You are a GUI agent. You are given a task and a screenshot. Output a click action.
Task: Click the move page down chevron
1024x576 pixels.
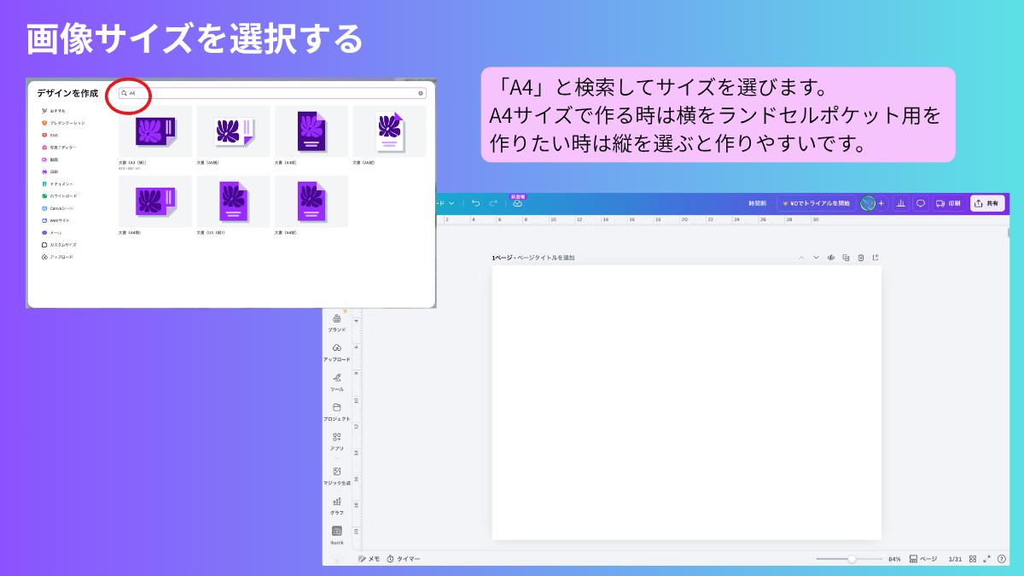816,258
